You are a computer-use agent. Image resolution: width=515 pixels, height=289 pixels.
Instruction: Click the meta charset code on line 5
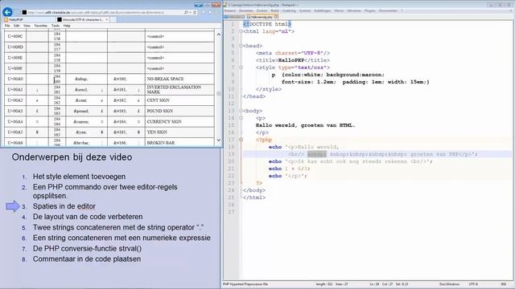tap(293, 53)
